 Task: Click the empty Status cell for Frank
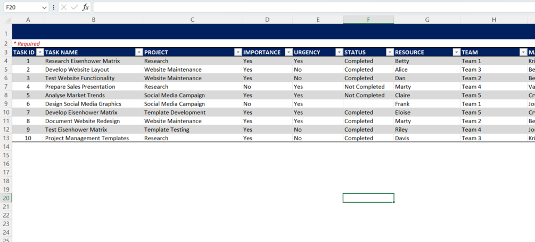[x=368, y=104]
